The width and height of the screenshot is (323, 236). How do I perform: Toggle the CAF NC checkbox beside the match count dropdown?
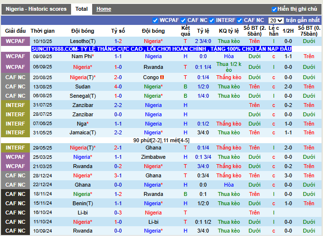click(x=240, y=21)
